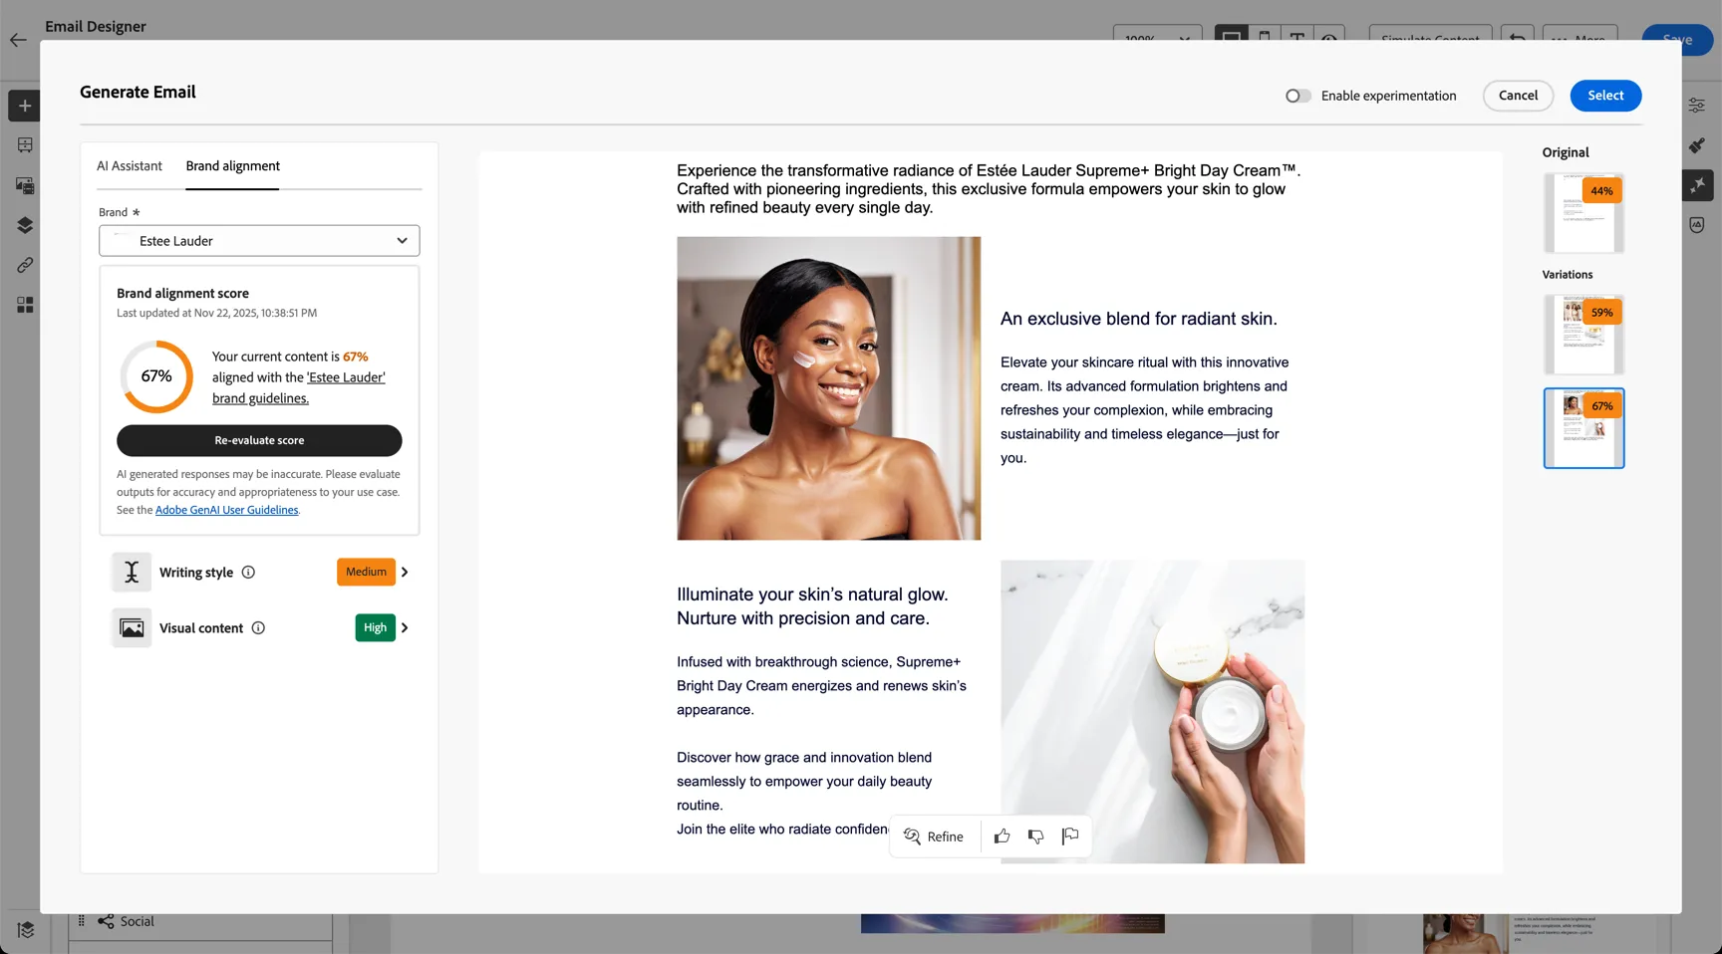Click the structure icon below the plus icon
This screenshot has height=954, width=1722.
point(25,145)
